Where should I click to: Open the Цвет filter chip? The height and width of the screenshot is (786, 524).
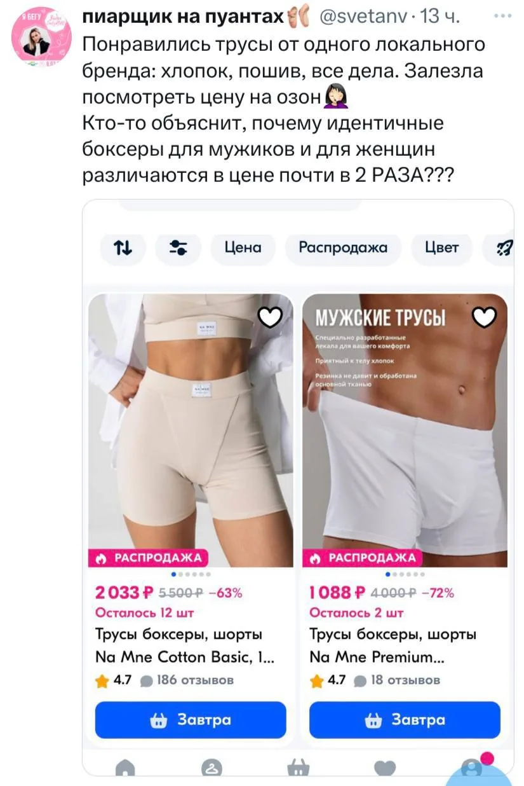point(442,248)
